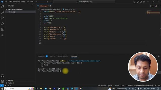Run the Python file with play button

(x=151, y=6)
